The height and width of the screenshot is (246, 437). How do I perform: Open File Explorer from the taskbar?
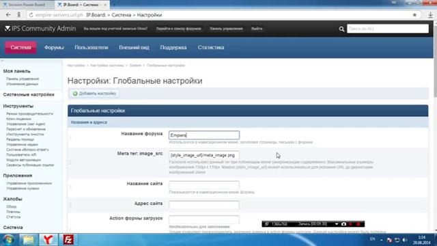[x=29, y=240]
